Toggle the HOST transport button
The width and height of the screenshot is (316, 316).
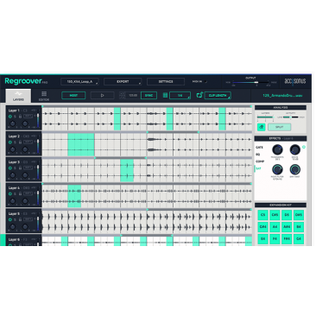(x=73, y=95)
